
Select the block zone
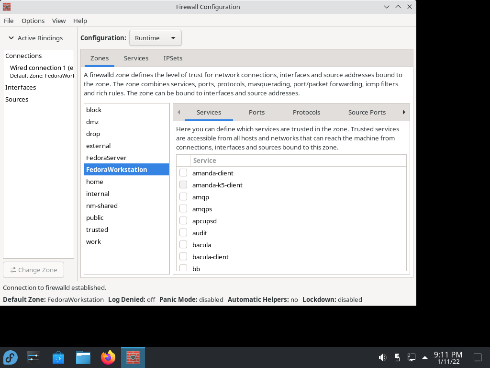tap(126, 110)
